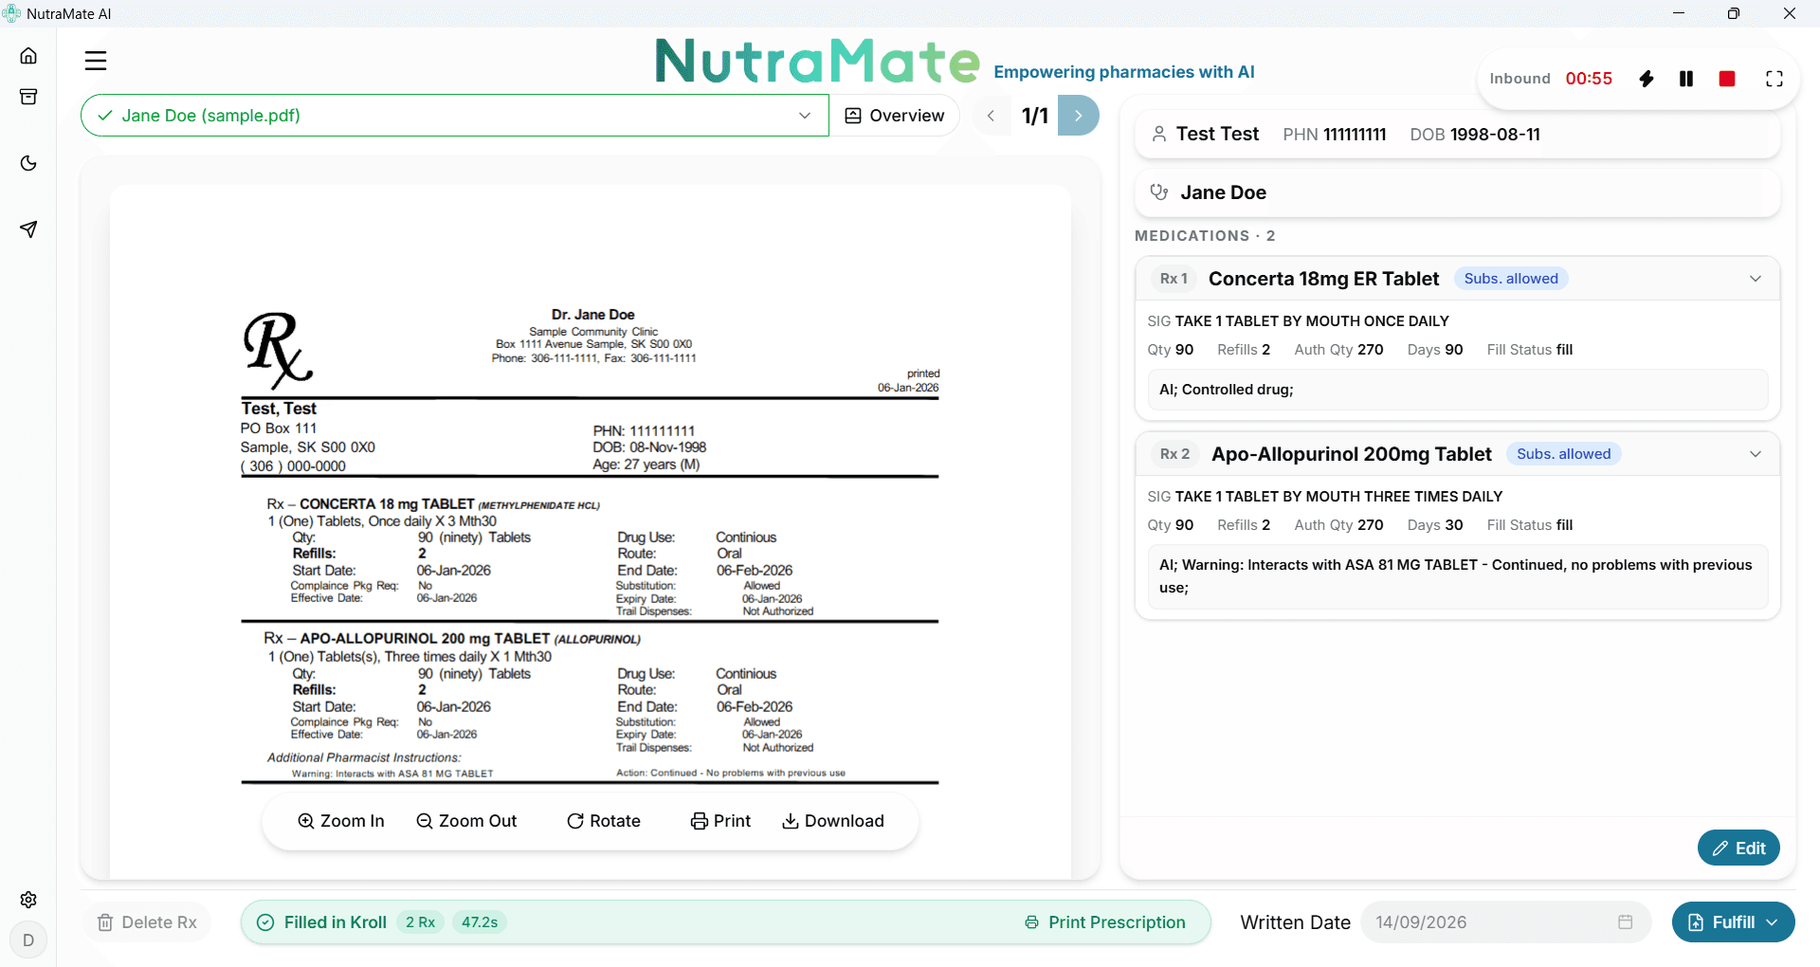Click Concerta 18mg ER Tablet title
Image resolution: width=1820 pixels, height=967 pixels.
tap(1323, 279)
